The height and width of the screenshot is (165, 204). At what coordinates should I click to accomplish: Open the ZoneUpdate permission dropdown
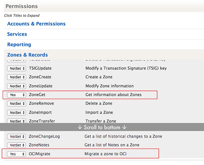click(x=16, y=86)
